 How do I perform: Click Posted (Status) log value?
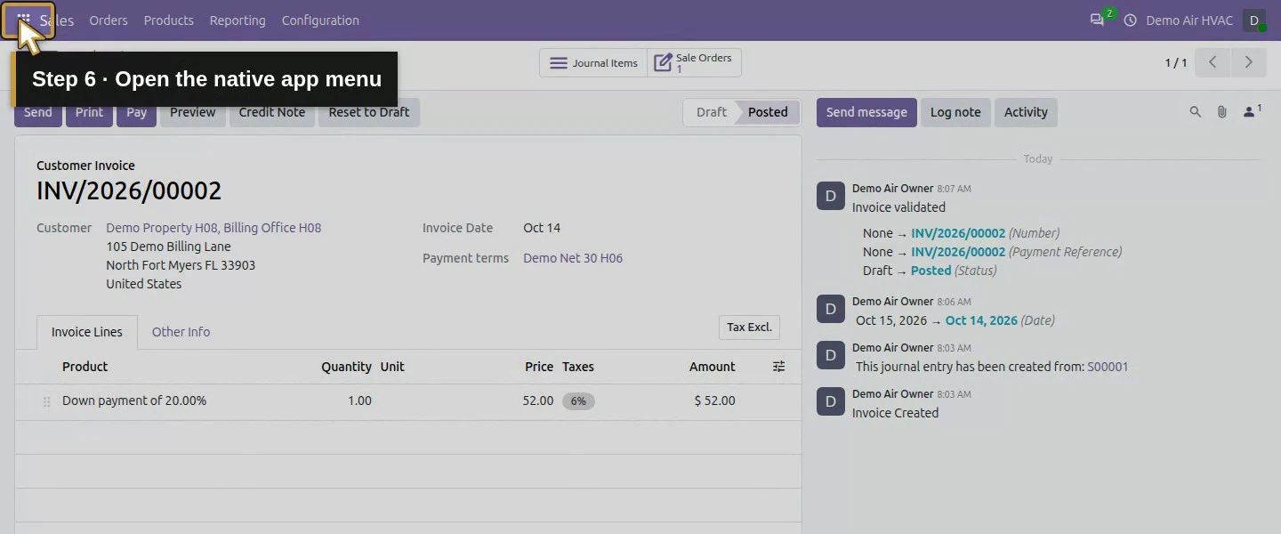coord(931,271)
